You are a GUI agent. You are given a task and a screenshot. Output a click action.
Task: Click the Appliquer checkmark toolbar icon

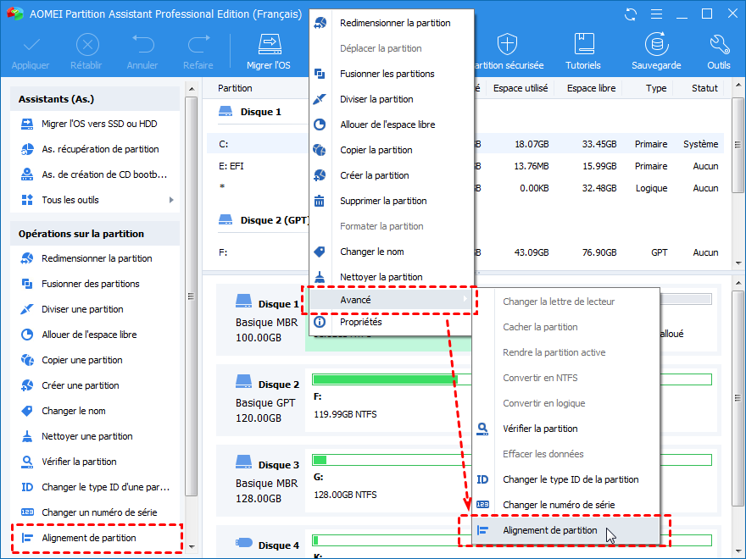(31, 45)
